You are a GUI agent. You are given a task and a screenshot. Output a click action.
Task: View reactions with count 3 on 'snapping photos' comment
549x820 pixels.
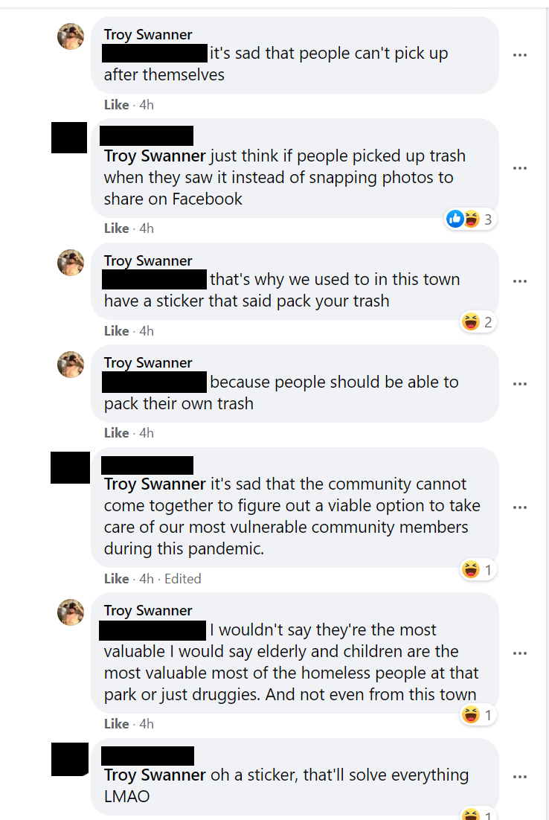click(x=472, y=220)
